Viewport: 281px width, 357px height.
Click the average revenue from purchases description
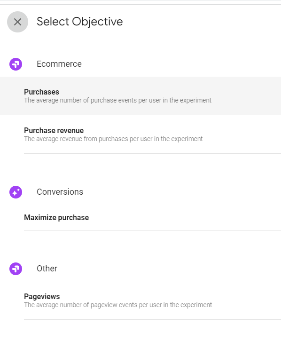(113, 139)
